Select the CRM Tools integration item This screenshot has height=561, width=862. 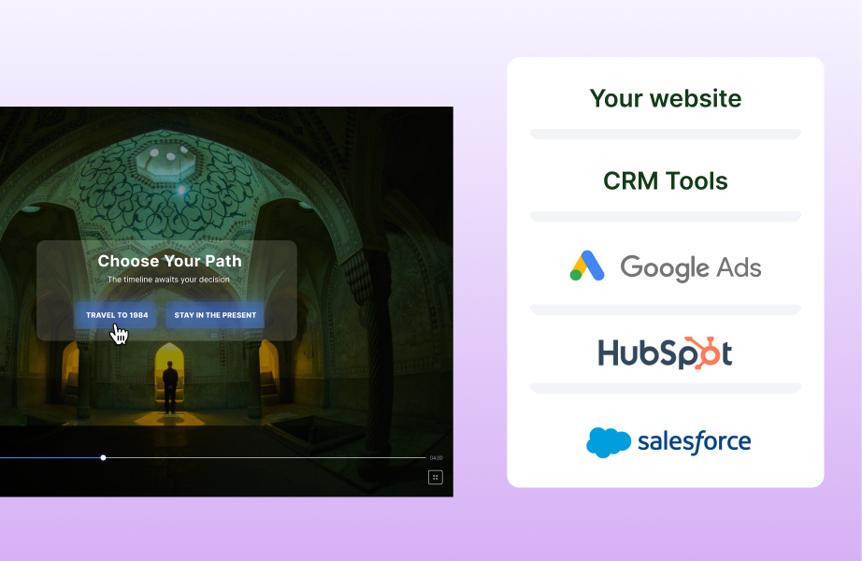point(665,180)
